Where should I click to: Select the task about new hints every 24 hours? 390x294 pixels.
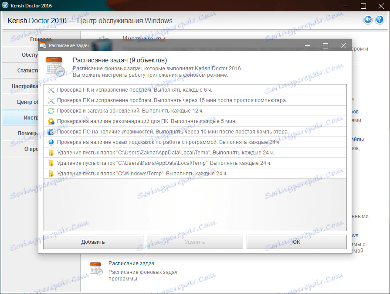pos(195,142)
